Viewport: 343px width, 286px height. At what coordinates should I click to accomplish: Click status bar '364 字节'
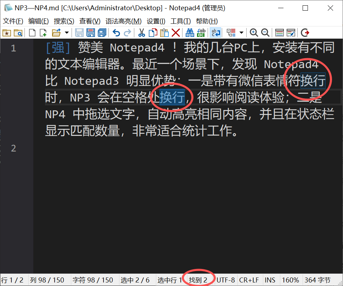click(x=317, y=280)
